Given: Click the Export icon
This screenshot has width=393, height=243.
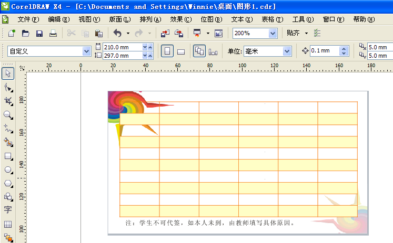Looking at the screenshot, I should point(179,33).
